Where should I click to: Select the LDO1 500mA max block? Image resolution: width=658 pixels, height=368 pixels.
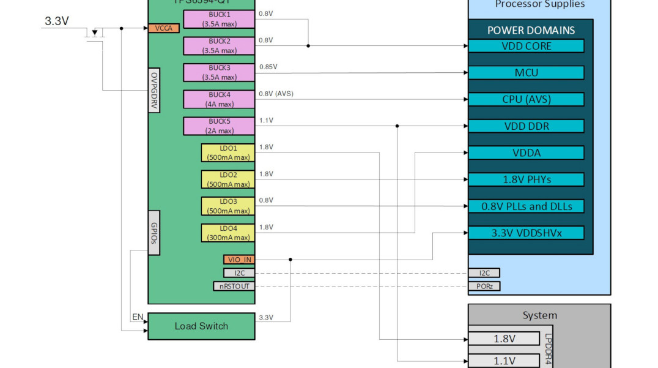(228, 153)
